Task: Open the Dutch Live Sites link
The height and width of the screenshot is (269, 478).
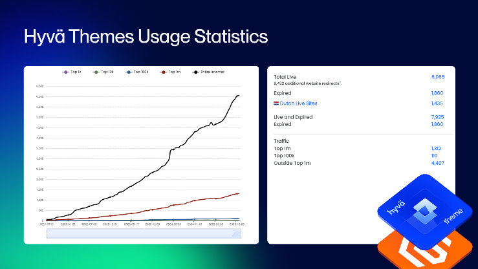Action: tap(299, 103)
